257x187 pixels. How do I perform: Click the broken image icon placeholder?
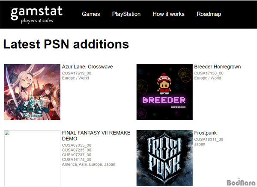point(7,133)
